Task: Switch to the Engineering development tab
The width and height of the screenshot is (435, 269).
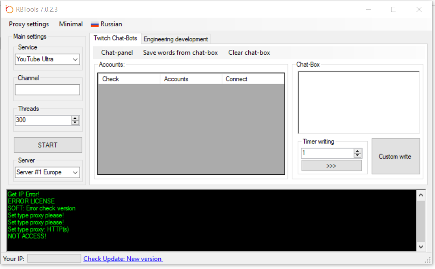Action: tap(175, 39)
